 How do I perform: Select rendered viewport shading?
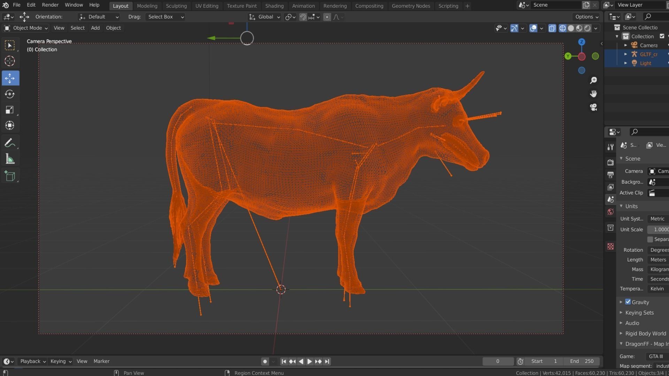click(x=587, y=28)
